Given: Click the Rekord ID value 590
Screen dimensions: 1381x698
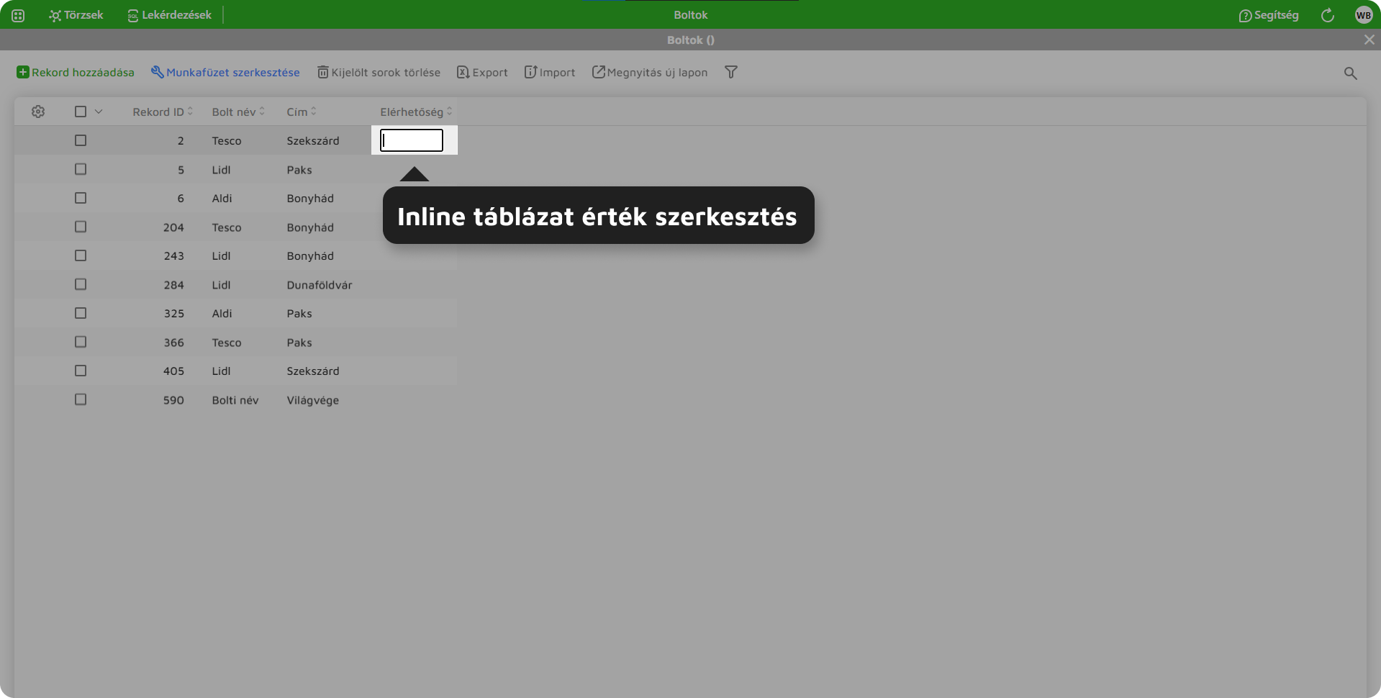Looking at the screenshot, I should pos(173,399).
